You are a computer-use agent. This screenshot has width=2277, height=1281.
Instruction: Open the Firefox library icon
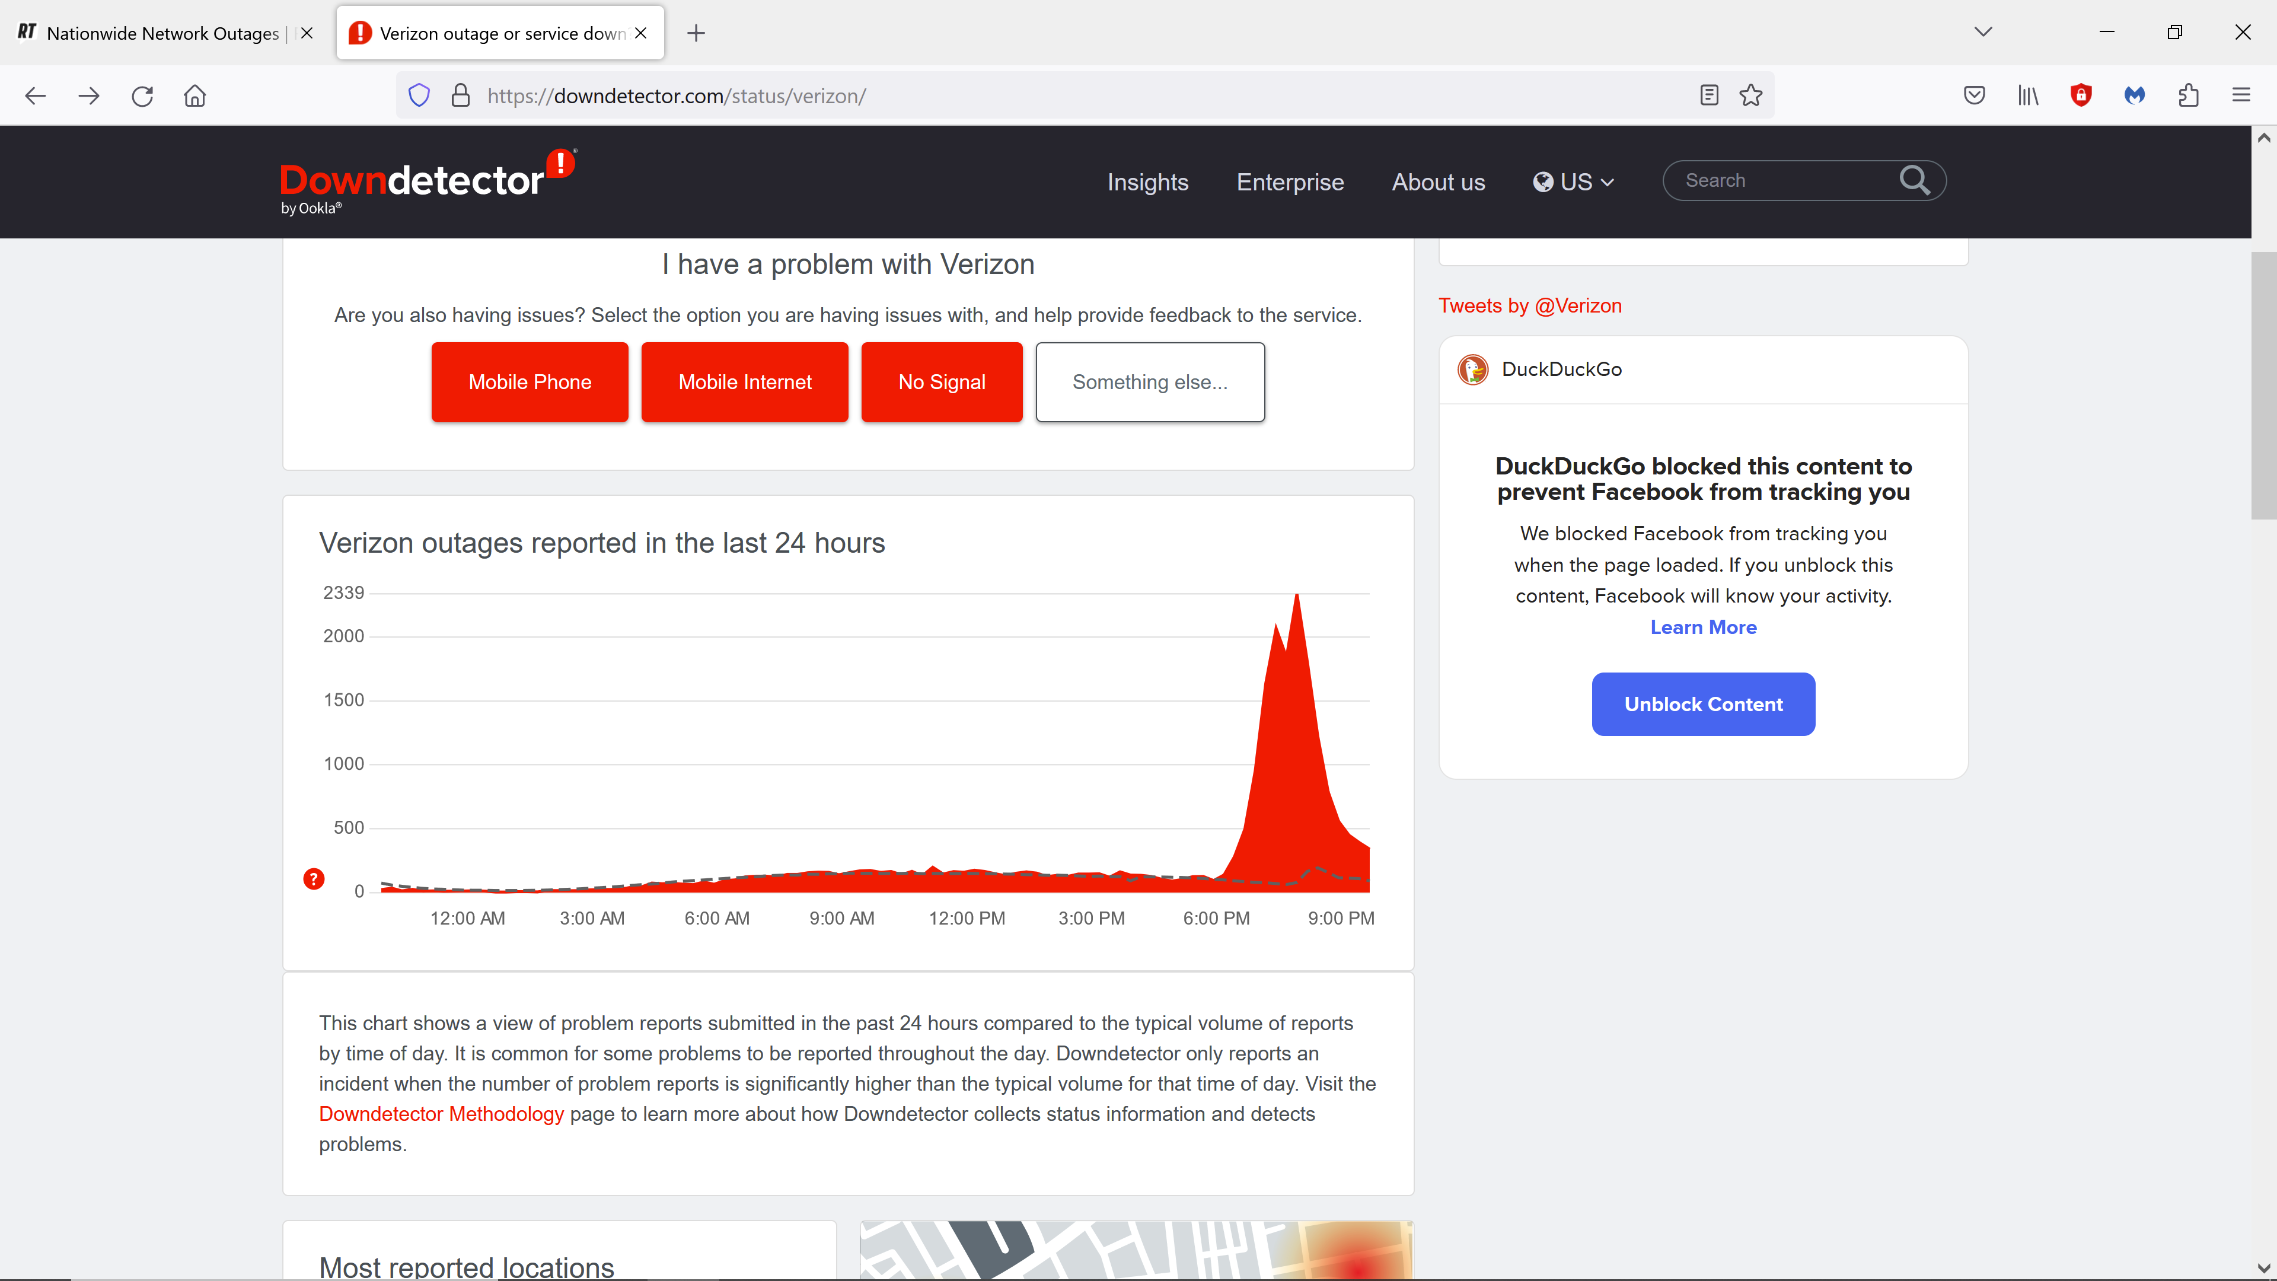pyautogui.click(x=2028, y=95)
